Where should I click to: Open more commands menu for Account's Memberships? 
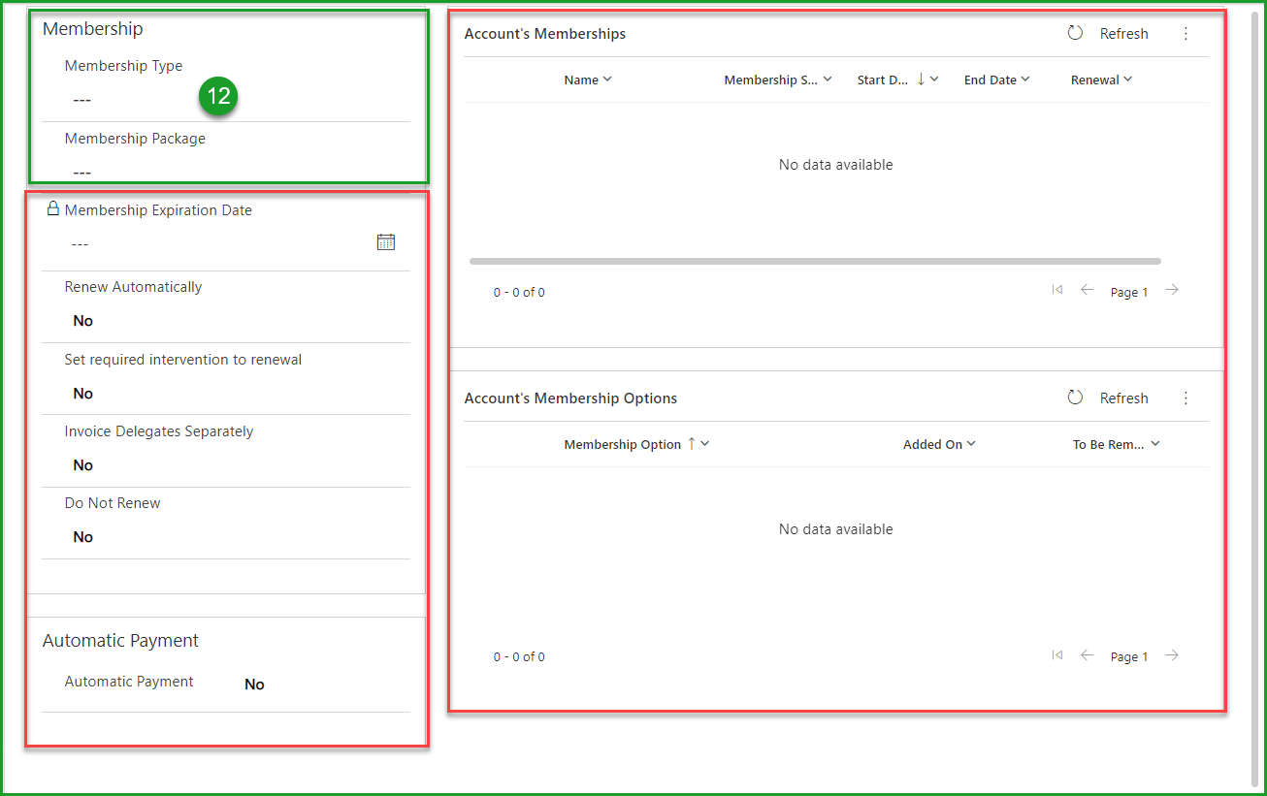[x=1186, y=34]
